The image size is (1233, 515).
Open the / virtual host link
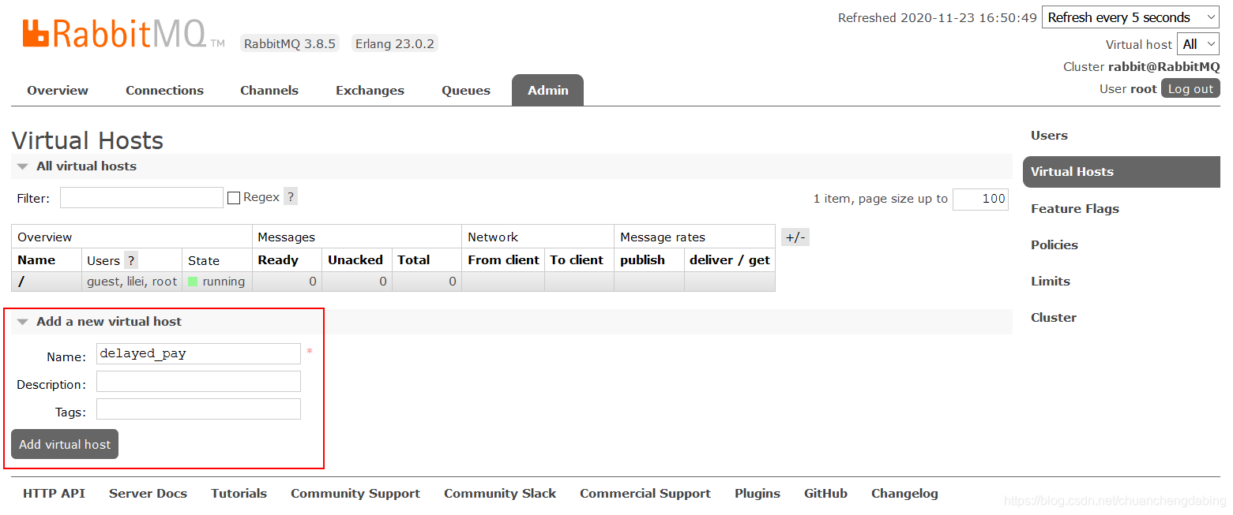(x=21, y=282)
